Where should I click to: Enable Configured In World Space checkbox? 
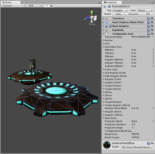point(133,131)
